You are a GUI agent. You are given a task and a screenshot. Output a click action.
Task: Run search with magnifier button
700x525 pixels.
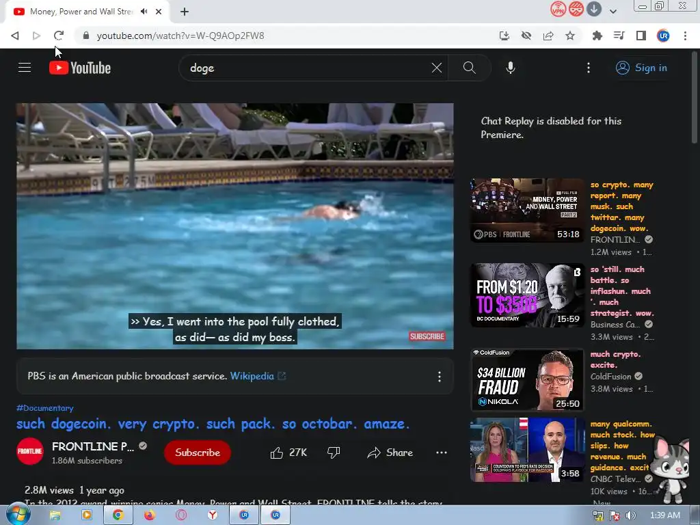[x=469, y=68]
